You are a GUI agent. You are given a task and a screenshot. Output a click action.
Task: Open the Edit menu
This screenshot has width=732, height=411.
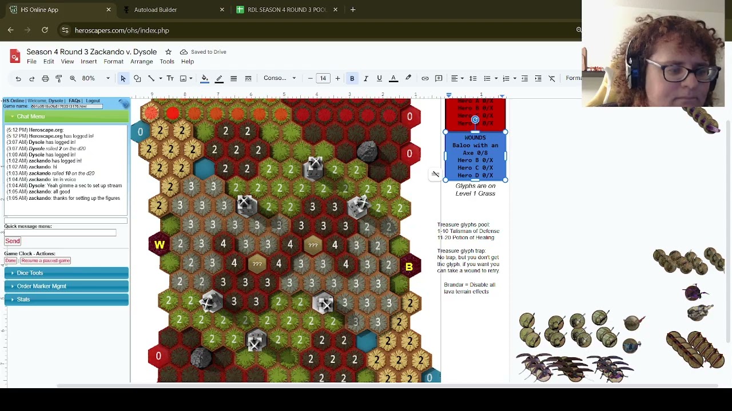(x=49, y=62)
